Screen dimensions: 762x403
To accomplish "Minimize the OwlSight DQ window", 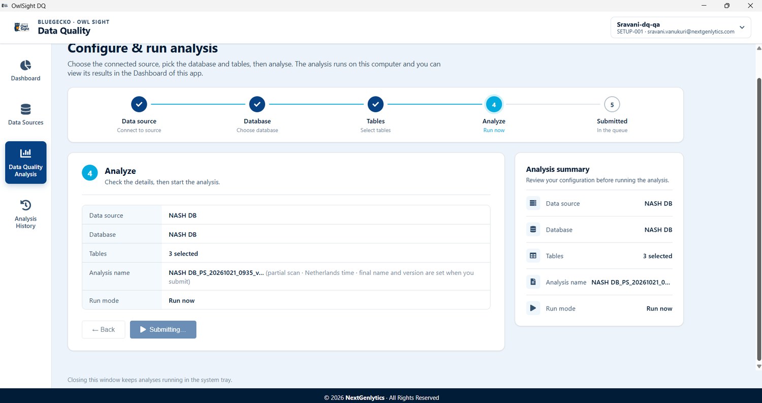I will 704,6.
